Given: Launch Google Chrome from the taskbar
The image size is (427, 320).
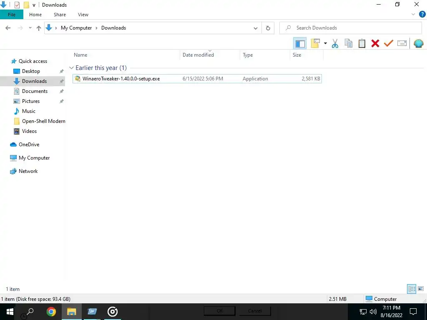Looking at the screenshot, I should pos(51,312).
